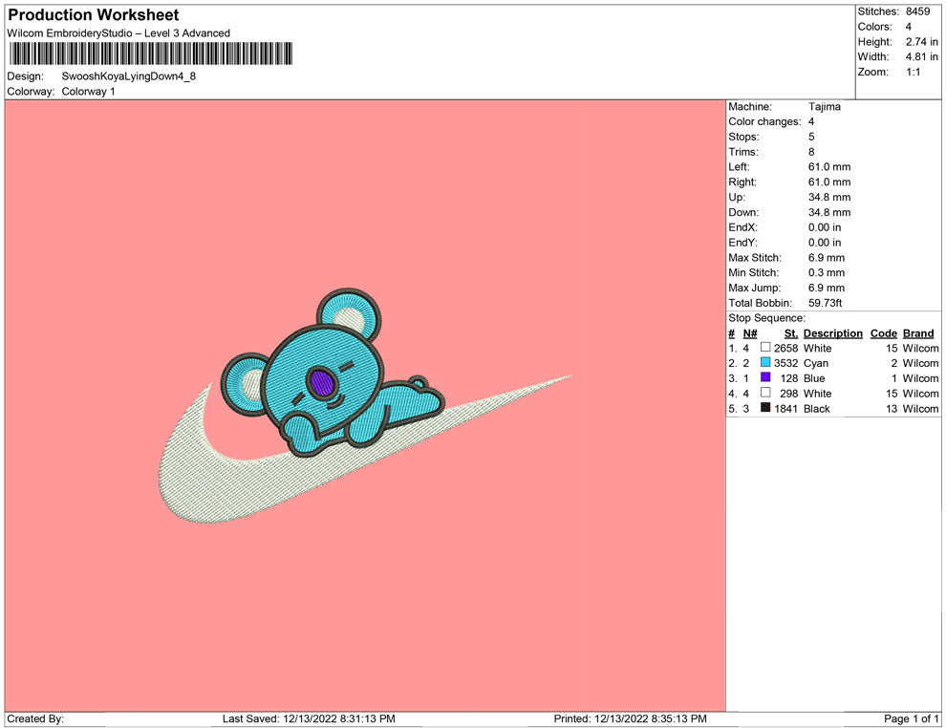Screen dimensions: 946x728
Task: Click the Total Bobbin value 59.73ft
Action: coord(828,303)
